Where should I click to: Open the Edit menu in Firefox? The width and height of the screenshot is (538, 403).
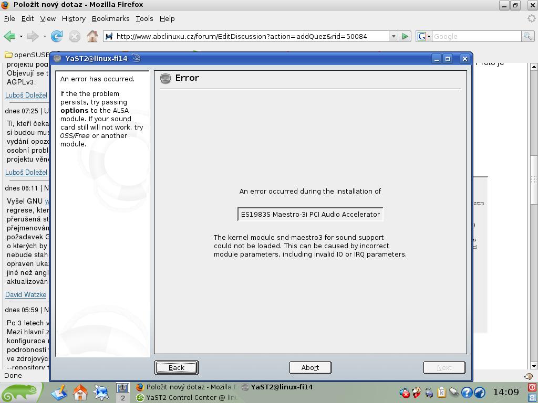coord(27,19)
